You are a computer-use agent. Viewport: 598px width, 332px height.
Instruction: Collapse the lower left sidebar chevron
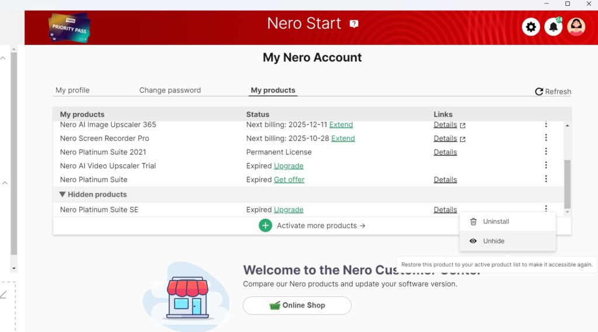coord(5,183)
